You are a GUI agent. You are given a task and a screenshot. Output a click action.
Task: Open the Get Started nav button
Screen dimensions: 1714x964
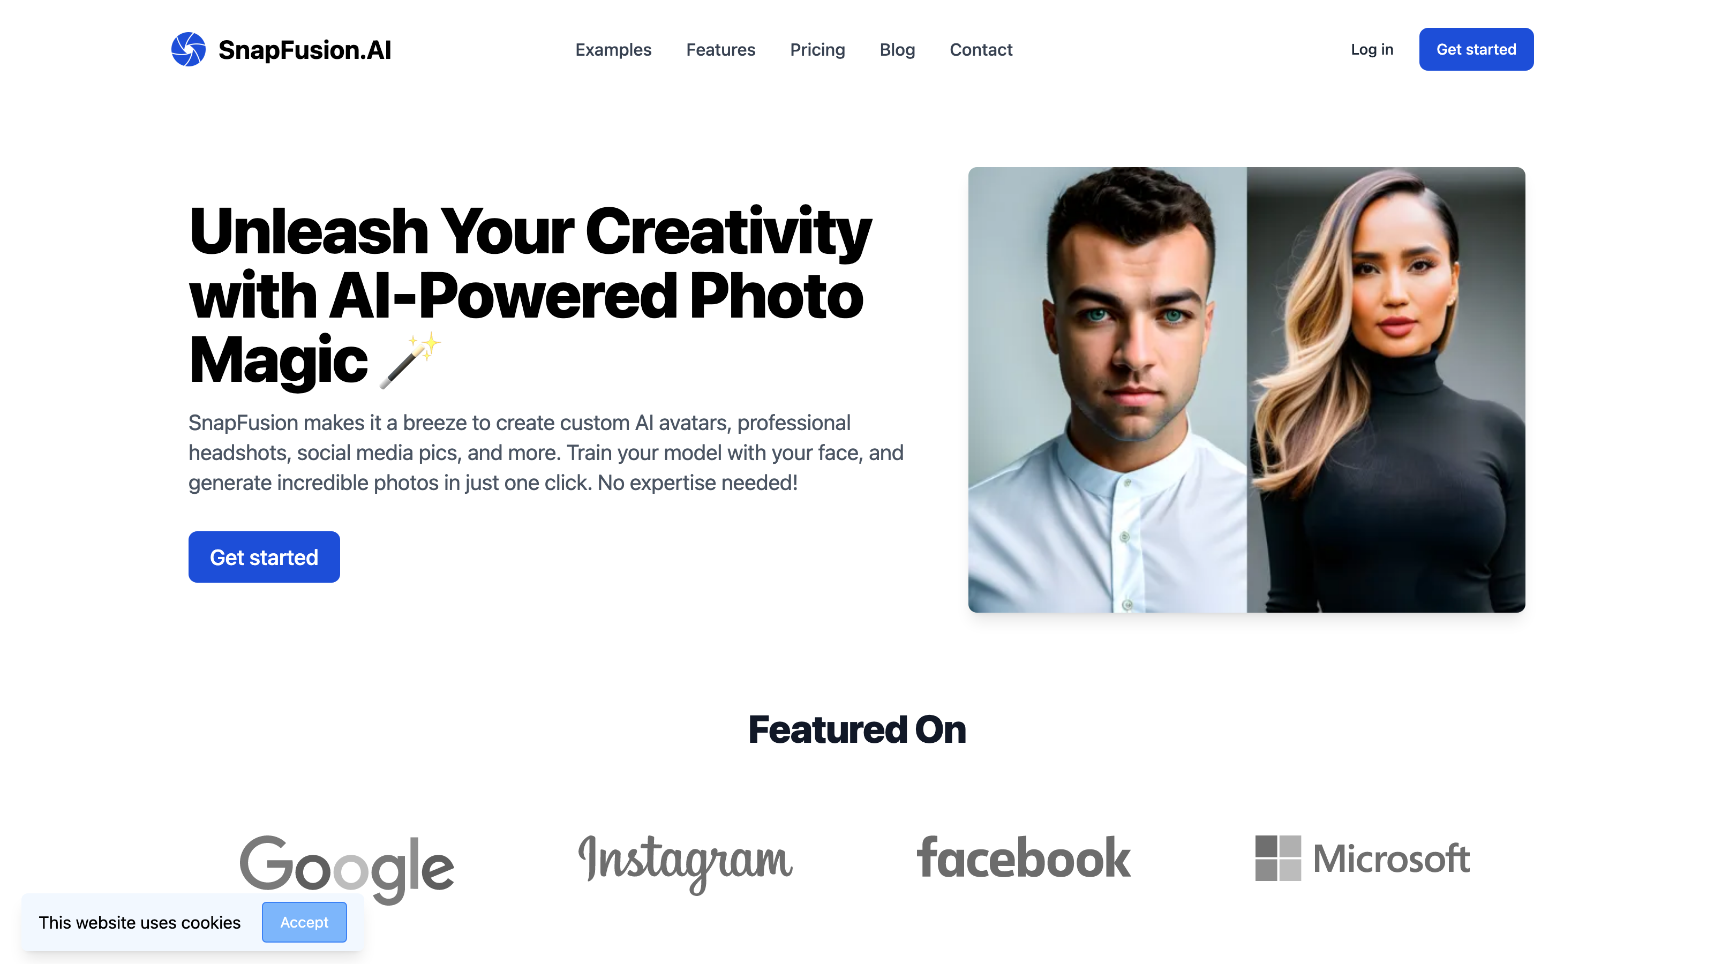(x=1476, y=49)
